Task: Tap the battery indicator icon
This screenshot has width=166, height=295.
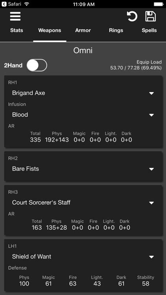Action: coord(159,4)
